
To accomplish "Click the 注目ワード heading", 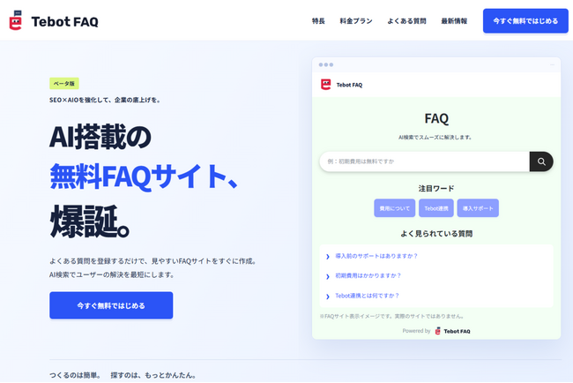I will (436, 188).
